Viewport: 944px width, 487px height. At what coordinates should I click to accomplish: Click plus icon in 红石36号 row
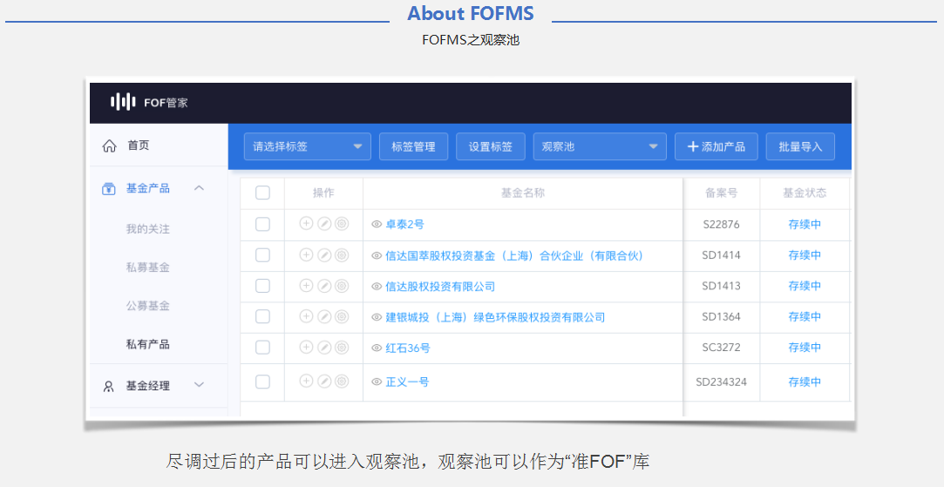click(306, 347)
